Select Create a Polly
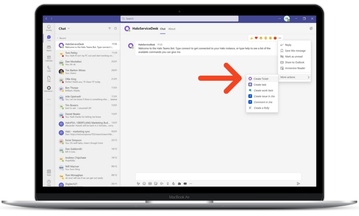 point(262,108)
